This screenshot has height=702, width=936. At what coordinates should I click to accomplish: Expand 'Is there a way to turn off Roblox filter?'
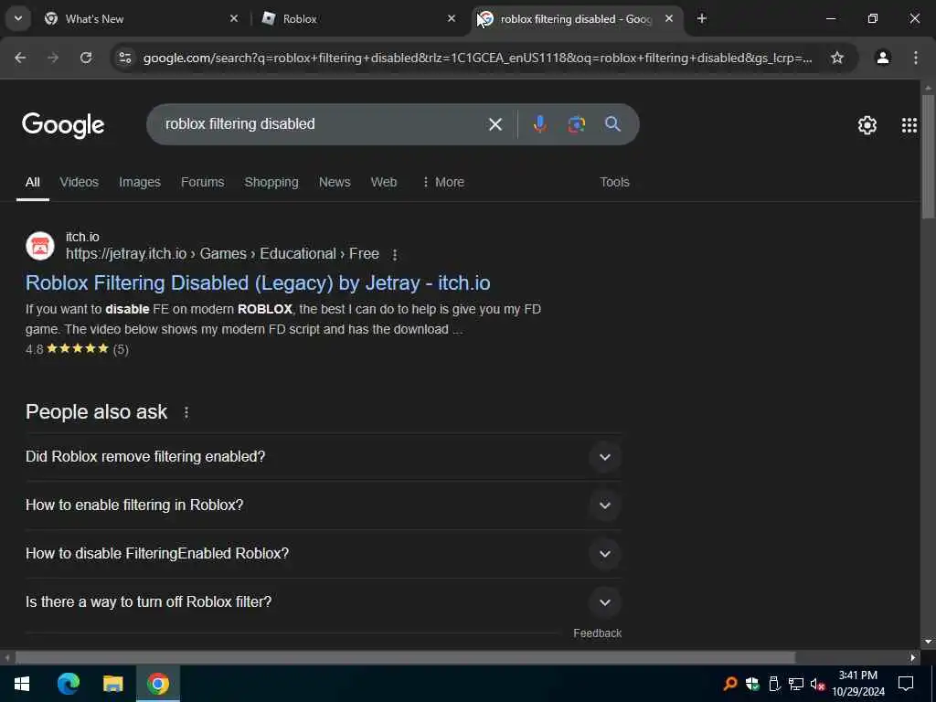point(324,601)
